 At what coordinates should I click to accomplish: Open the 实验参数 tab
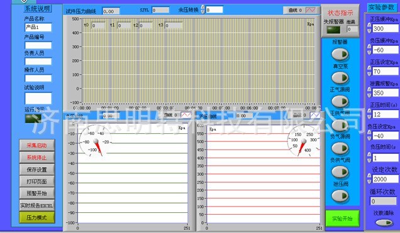tap(382, 8)
